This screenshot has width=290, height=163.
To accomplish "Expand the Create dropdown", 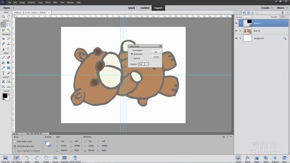I will 272,8.
